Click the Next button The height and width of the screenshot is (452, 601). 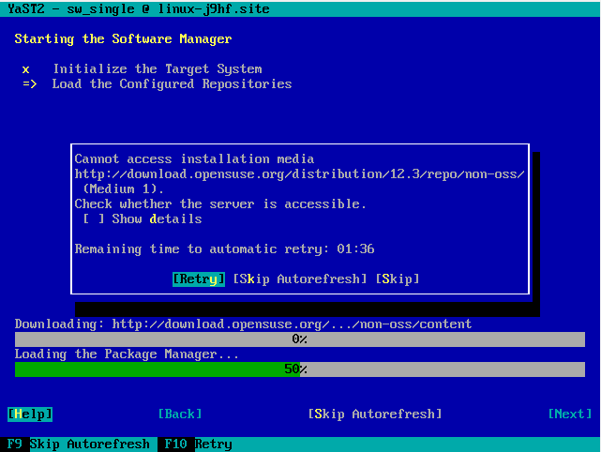[x=570, y=414]
